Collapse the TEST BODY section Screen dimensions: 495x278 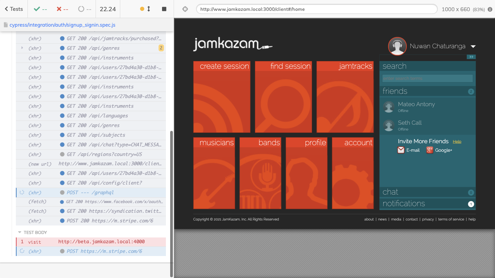pos(20,232)
